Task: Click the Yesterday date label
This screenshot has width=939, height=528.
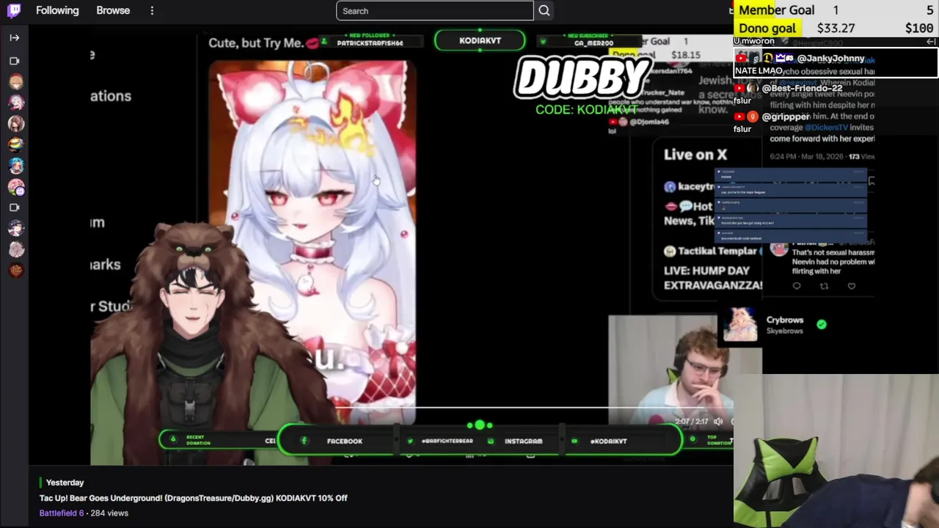Action: [65, 483]
